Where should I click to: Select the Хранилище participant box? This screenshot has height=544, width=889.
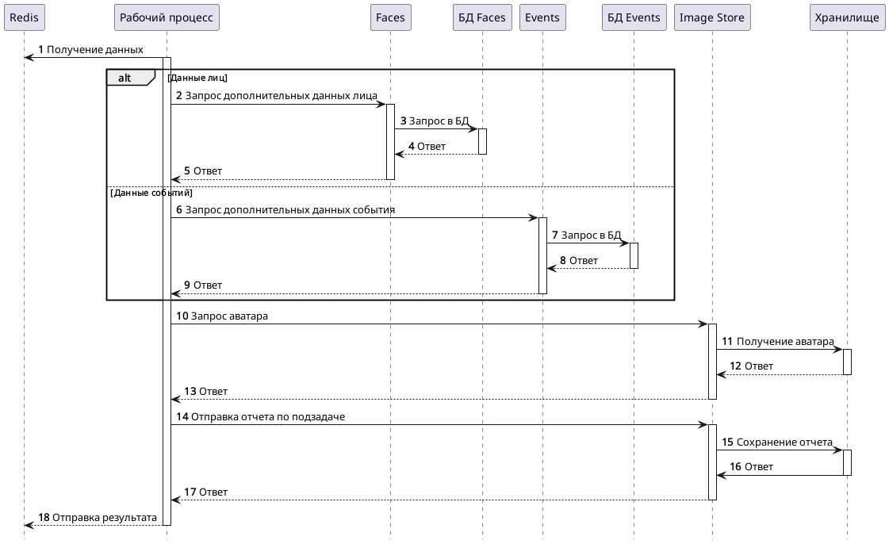click(847, 17)
